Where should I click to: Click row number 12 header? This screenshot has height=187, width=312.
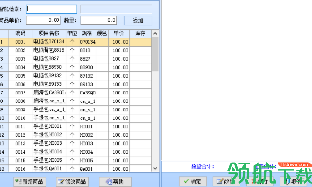tap(4, 135)
